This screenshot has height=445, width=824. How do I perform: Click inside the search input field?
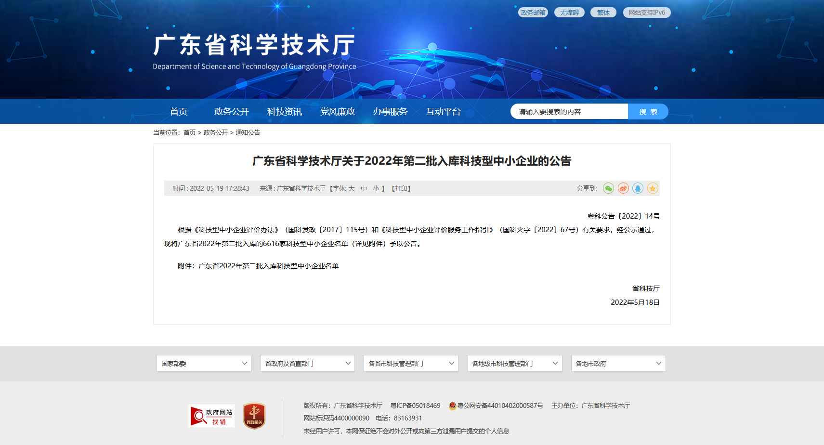tap(568, 111)
